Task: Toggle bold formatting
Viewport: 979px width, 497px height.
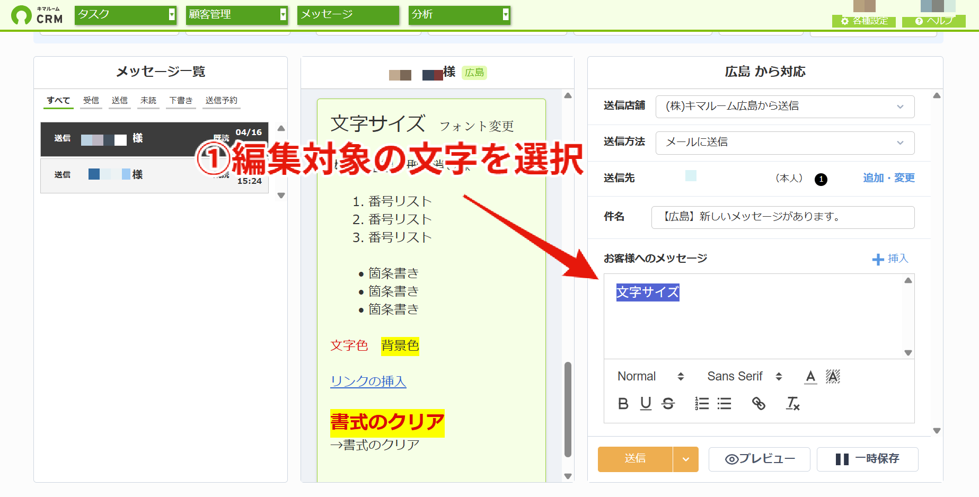Action: coord(623,404)
